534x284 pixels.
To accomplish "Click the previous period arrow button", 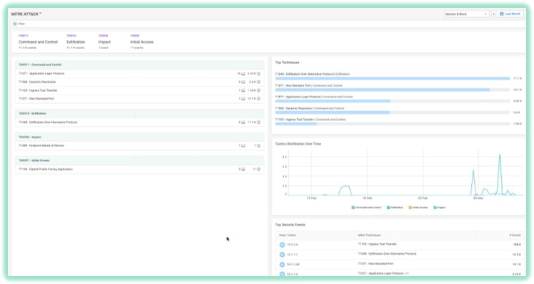I will (x=494, y=14).
